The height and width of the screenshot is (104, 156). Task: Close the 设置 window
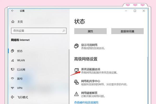point(144,11)
